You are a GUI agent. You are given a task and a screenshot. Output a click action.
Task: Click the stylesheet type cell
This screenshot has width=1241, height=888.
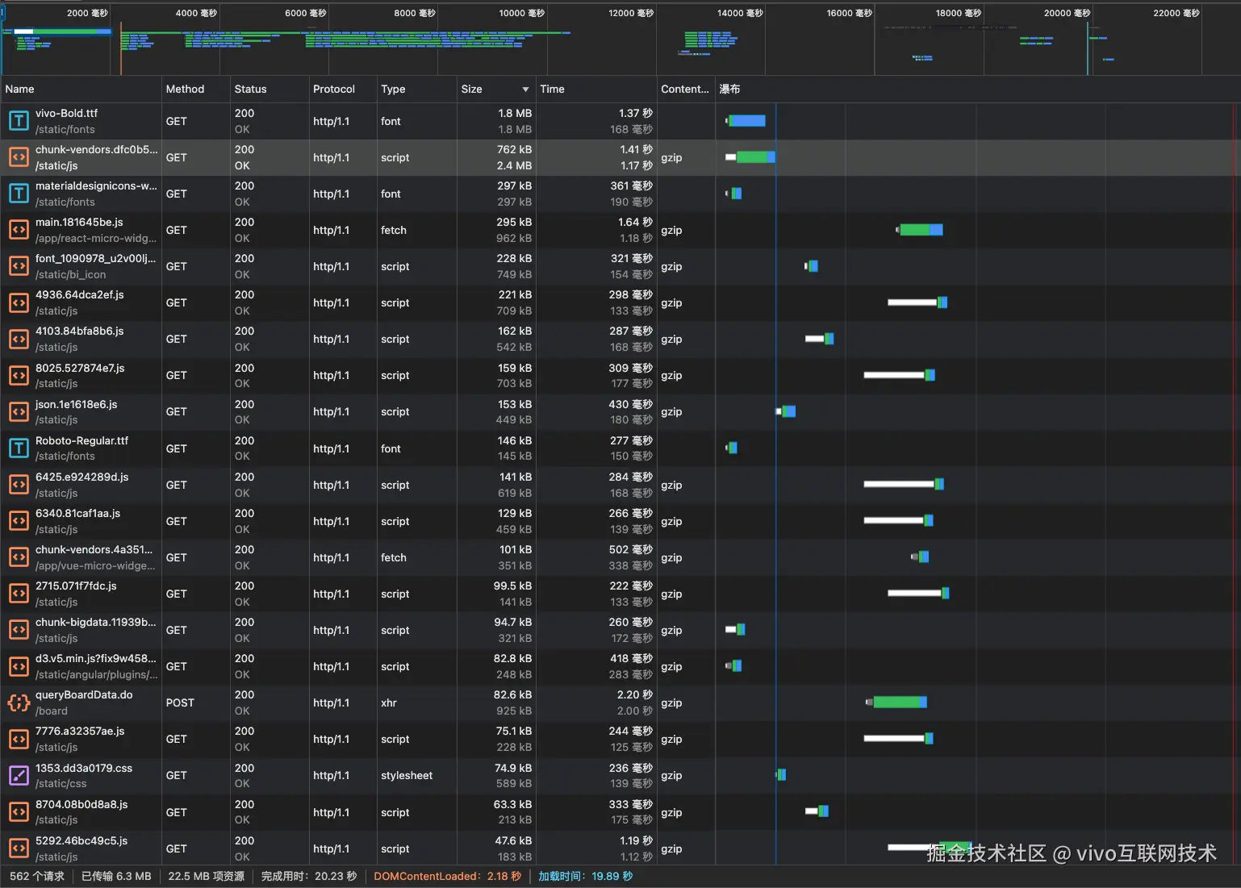coord(407,776)
